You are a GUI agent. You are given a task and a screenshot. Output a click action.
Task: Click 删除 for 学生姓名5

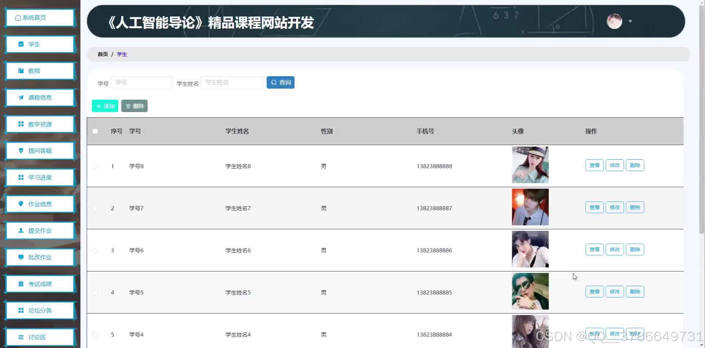tap(635, 292)
